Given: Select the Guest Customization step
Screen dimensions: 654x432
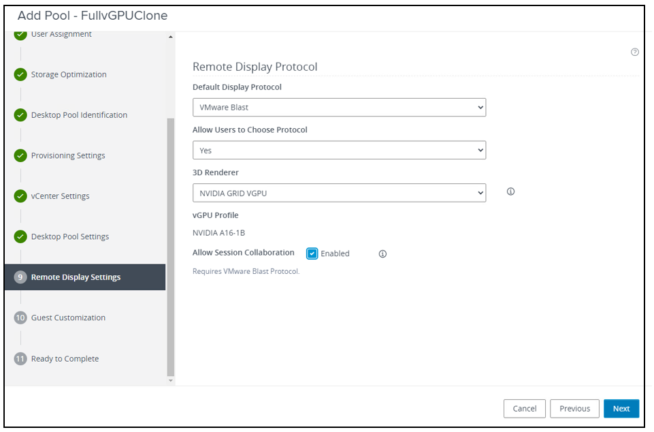Looking at the screenshot, I should click(68, 318).
